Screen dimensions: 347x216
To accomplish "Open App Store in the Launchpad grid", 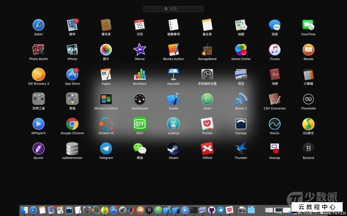I will click(72, 74).
